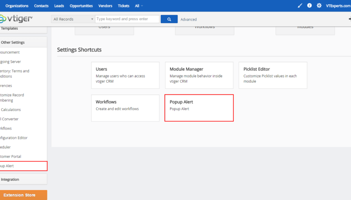Expand the Integration section
351x200 pixels.
pos(24,179)
